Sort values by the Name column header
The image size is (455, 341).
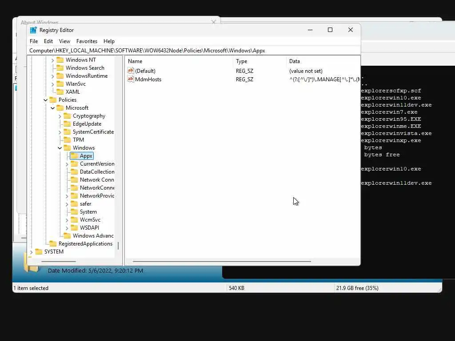[180, 61]
